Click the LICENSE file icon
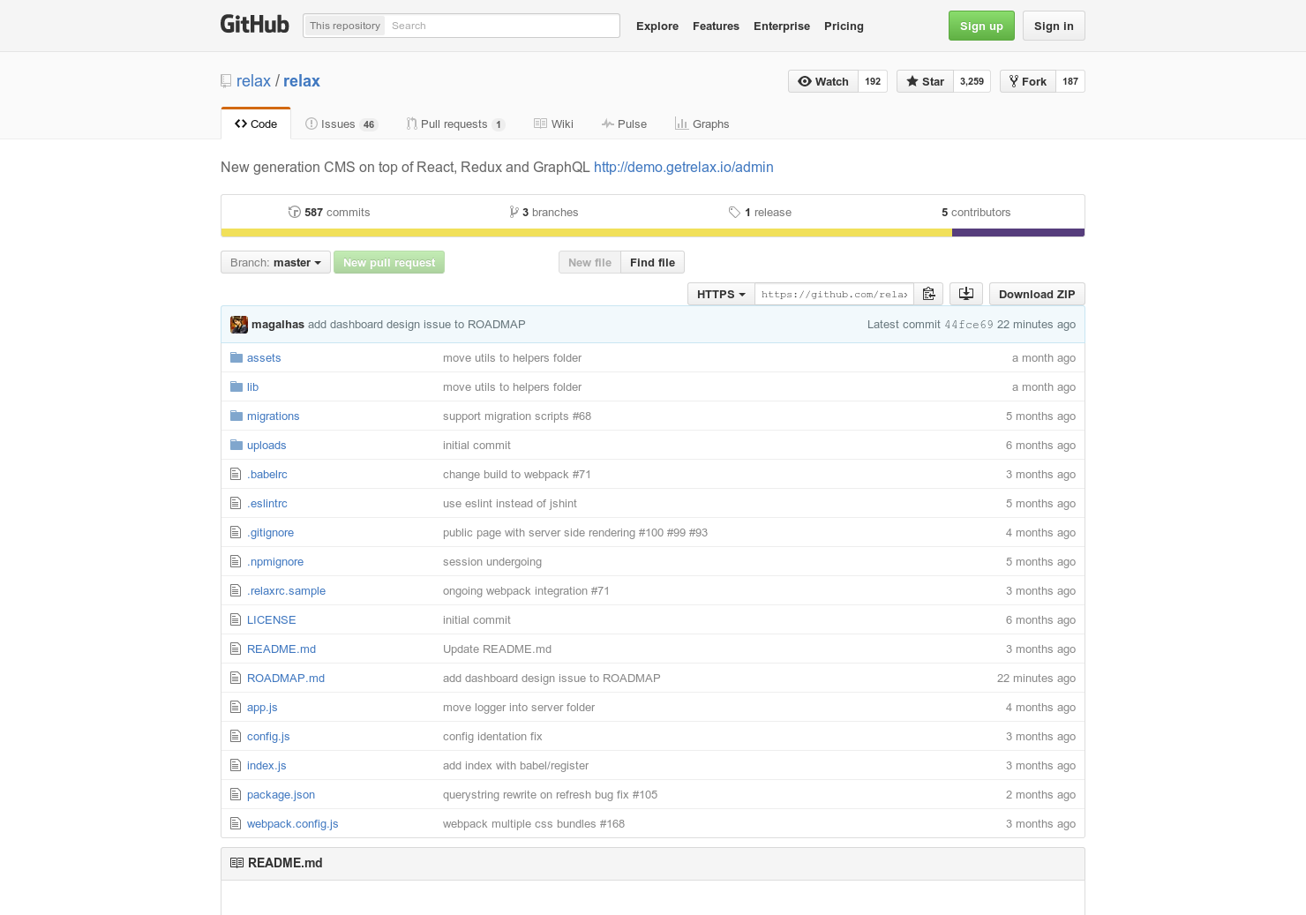Viewport: 1306px width, 915px height. [x=236, y=619]
